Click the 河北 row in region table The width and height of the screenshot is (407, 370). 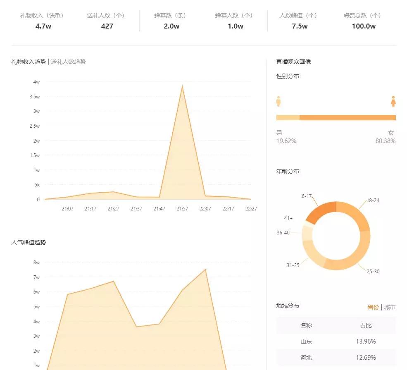pyautogui.click(x=336, y=358)
